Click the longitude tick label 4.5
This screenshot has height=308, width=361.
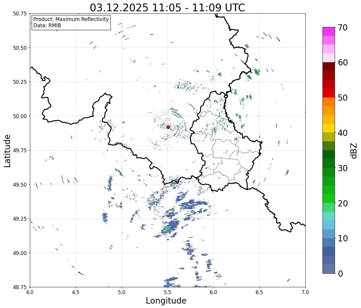[76, 292]
